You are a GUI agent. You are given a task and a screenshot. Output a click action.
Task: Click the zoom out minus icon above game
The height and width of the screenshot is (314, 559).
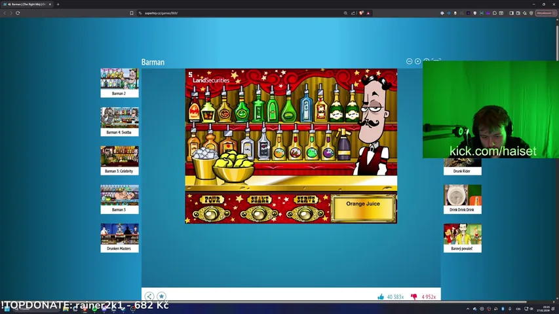[x=410, y=61]
